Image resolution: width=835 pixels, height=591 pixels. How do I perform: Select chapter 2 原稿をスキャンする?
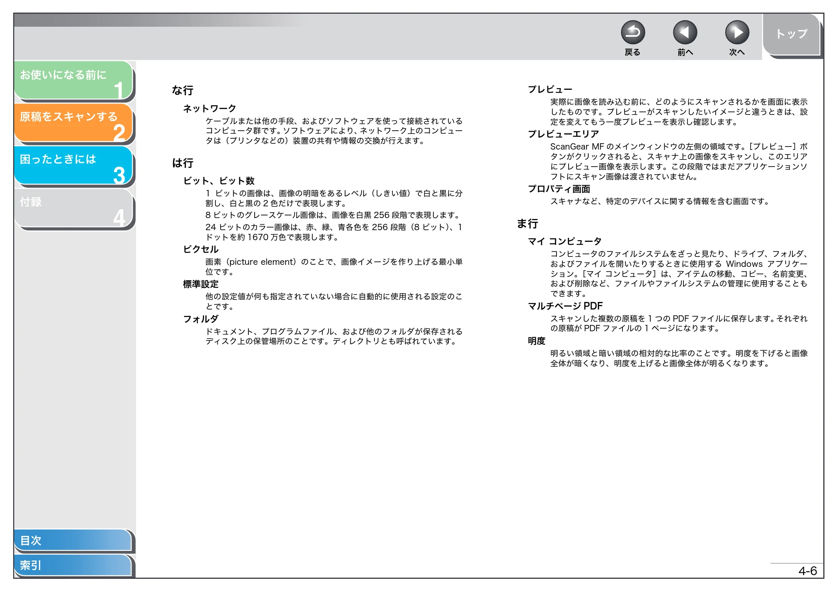(73, 123)
